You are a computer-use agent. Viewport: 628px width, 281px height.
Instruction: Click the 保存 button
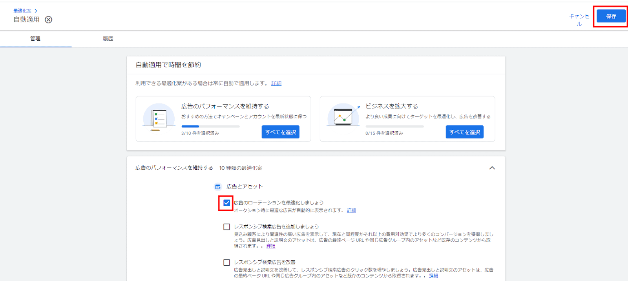(611, 16)
